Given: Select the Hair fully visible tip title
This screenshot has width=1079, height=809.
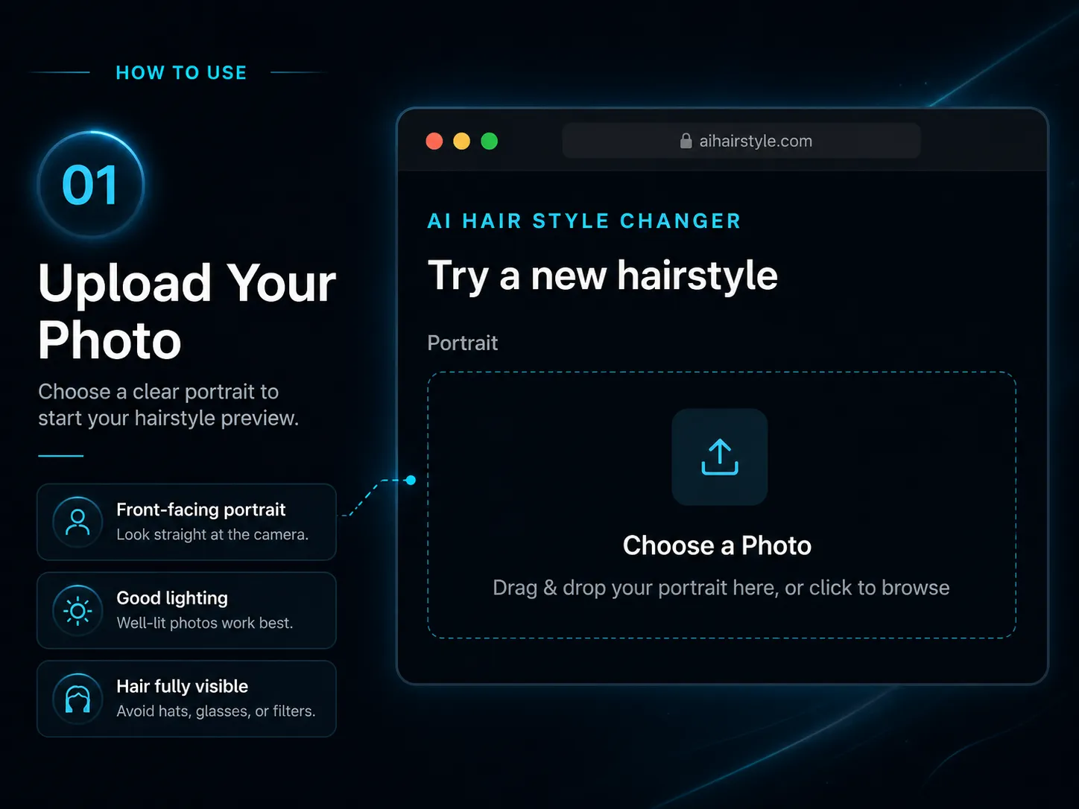Looking at the screenshot, I should coord(183,686).
